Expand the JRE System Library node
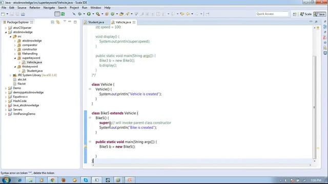 10,75
